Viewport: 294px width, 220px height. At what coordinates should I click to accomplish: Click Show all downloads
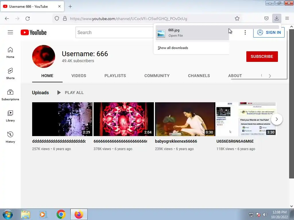click(173, 48)
